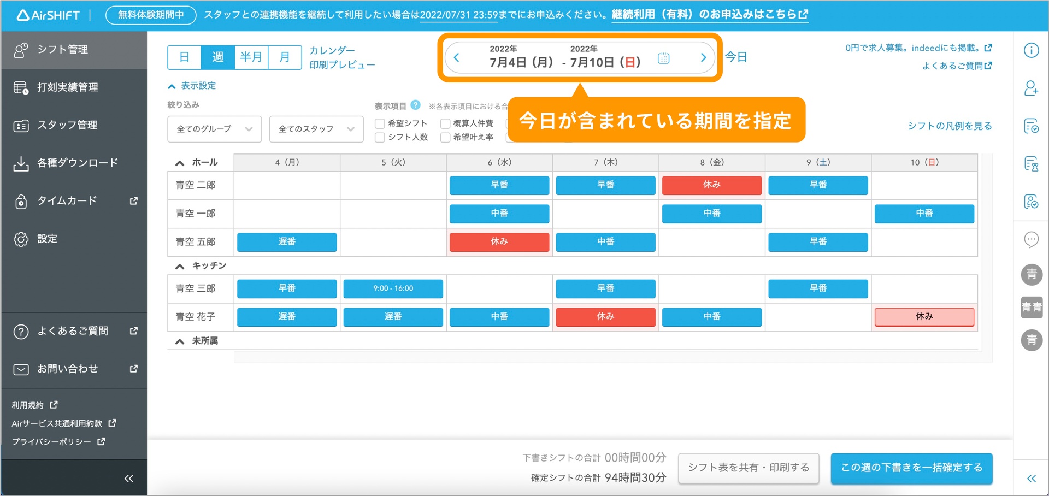Check the シフト人数 checkbox

[x=380, y=137]
